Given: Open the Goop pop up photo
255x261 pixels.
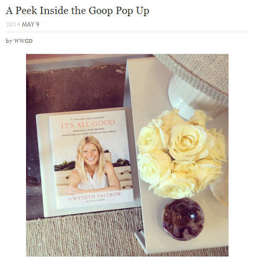Looking at the screenshot, I should (127, 155).
